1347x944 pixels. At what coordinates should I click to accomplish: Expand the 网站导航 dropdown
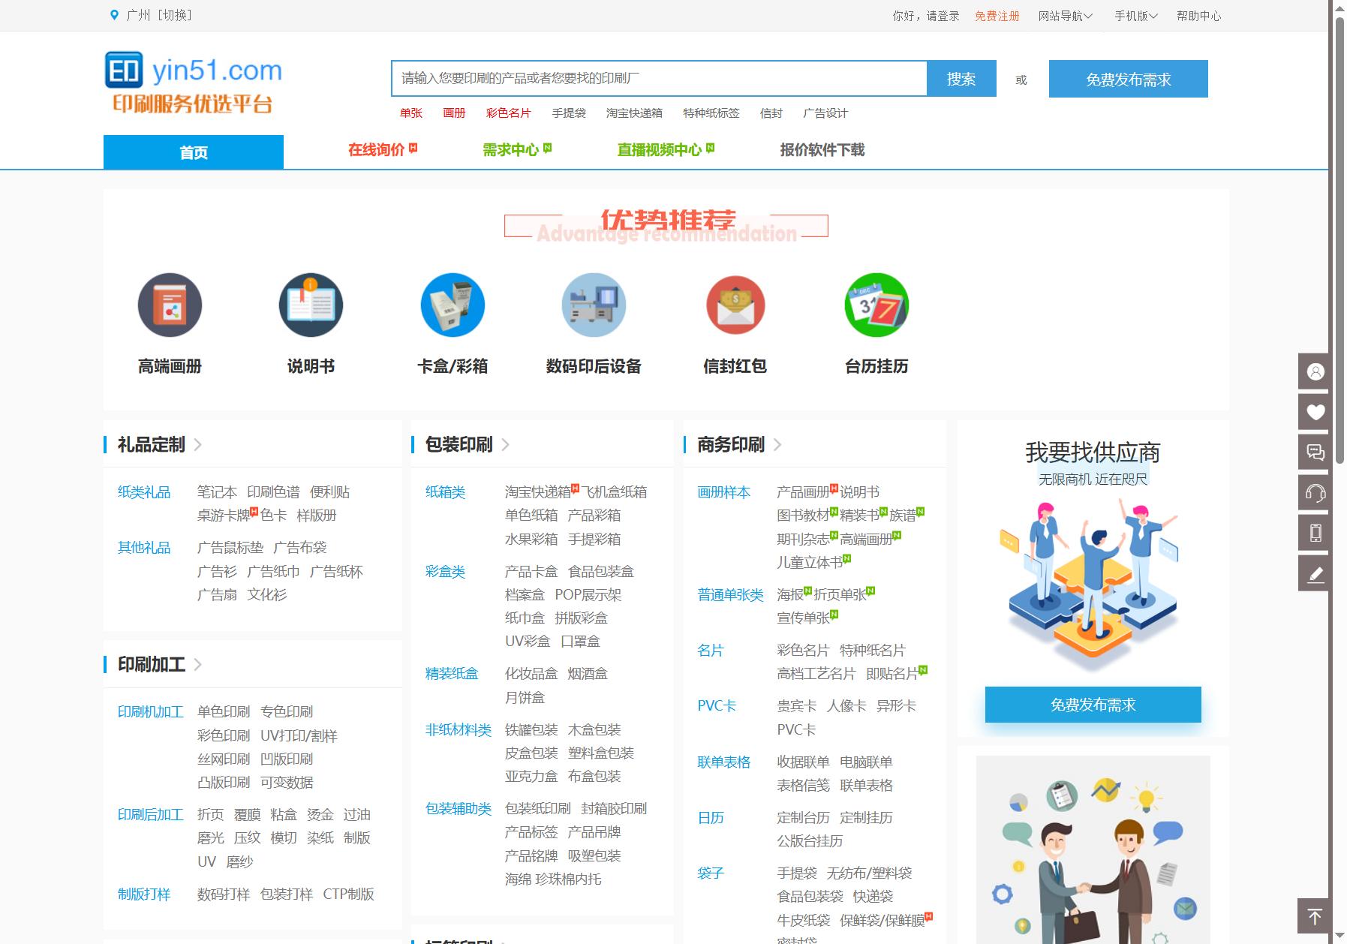(1066, 16)
